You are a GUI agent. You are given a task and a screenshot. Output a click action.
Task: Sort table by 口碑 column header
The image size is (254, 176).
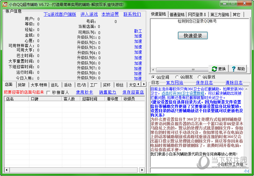click(45, 99)
